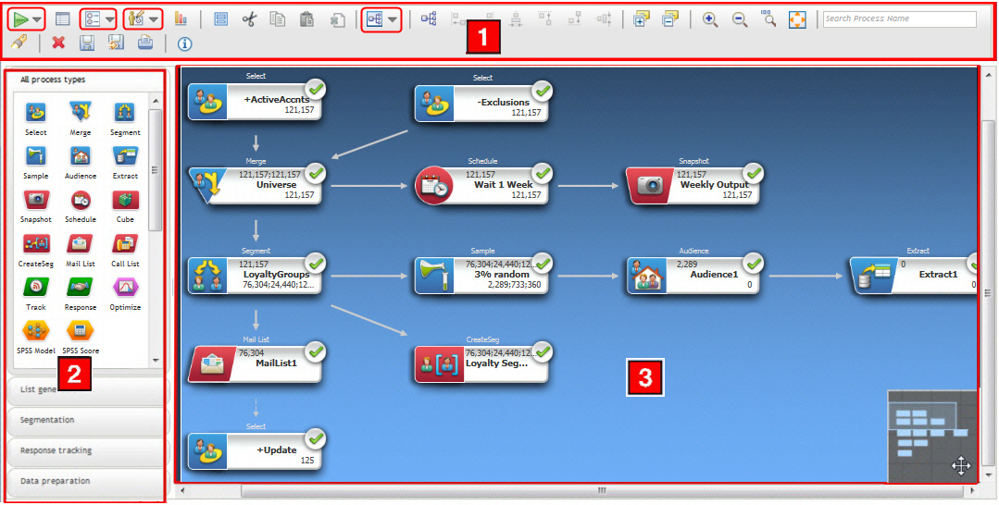Select the Optimize process in palette

tap(125, 293)
